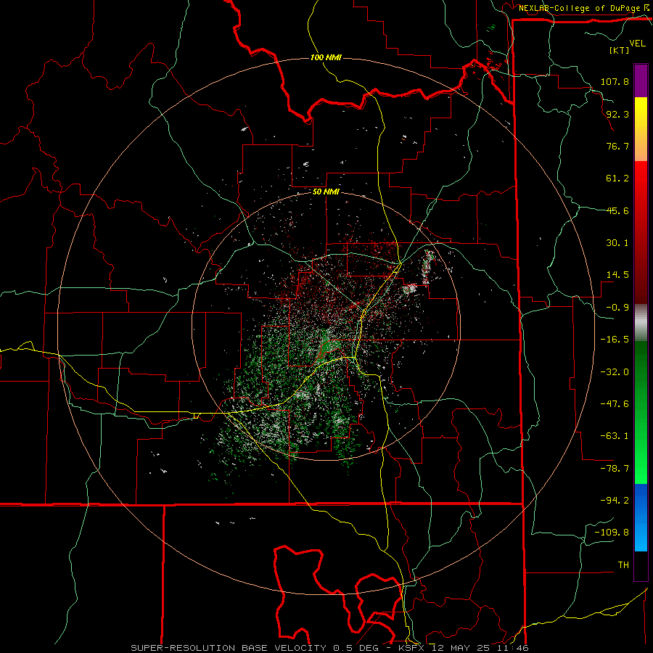Click the 45.6 velocity scale value
The width and height of the screenshot is (653, 653).
point(617,210)
